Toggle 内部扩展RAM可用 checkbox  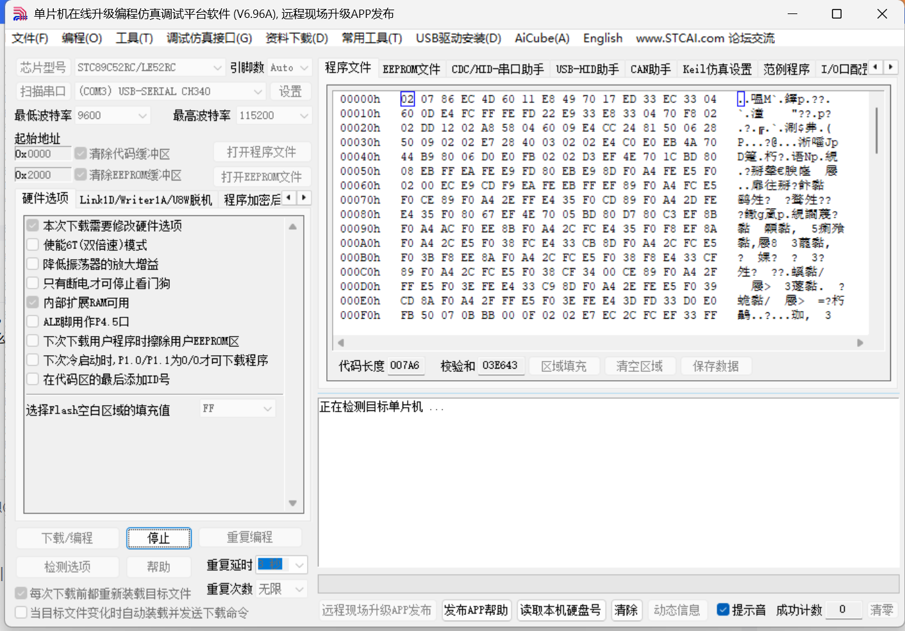click(x=33, y=302)
